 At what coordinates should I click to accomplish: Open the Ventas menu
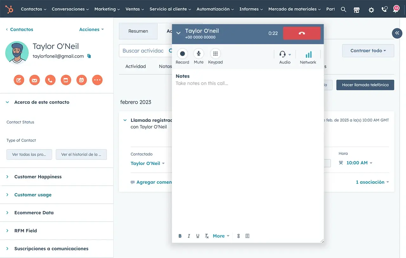[135, 9]
